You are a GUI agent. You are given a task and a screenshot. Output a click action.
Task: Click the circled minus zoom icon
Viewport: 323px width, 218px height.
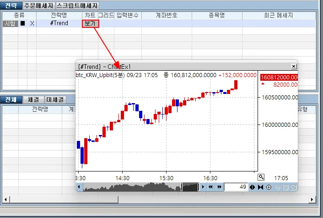(x=277, y=187)
